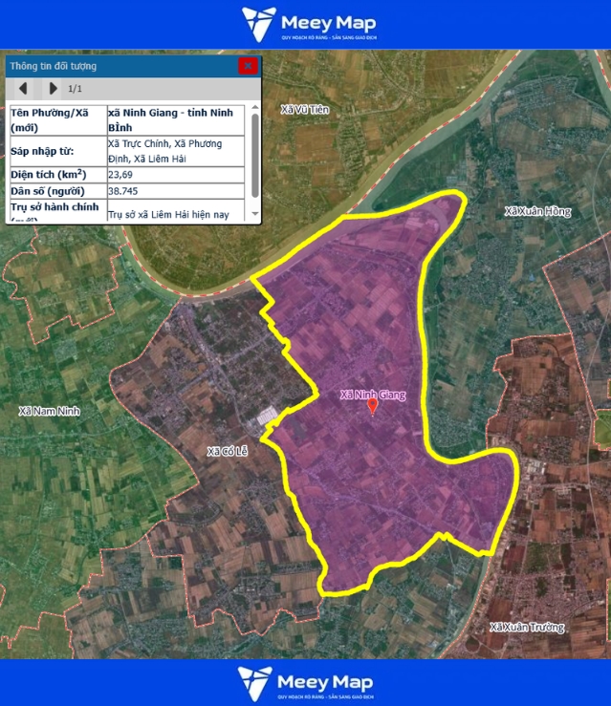Click the Meey Map logo in footer
The image size is (611, 706).
306,682
